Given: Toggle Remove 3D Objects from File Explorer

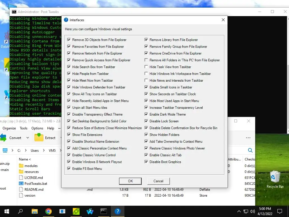Looking at the screenshot, I should coord(69,40).
